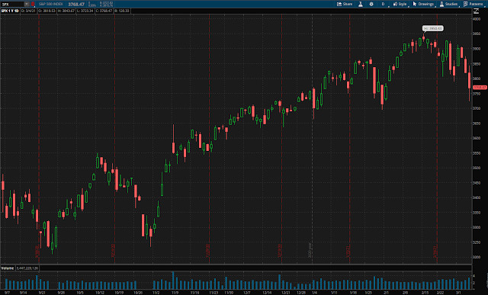Viewport: 488px width, 295px height.
Task: Click the Volume study label
Action: [x=8, y=268]
